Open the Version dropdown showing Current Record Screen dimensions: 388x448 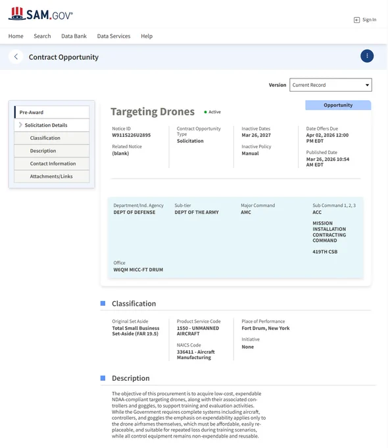tap(331, 85)
